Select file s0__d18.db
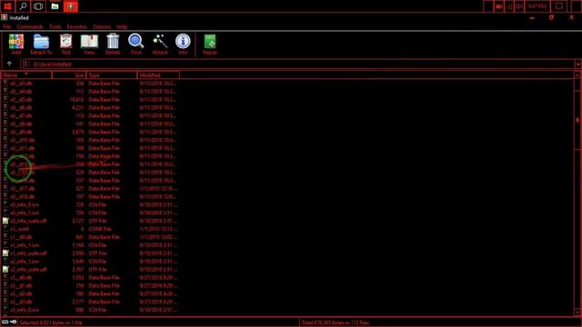This screenshot has width=582, height=327. pyautogui.click(x=22, y=197)
